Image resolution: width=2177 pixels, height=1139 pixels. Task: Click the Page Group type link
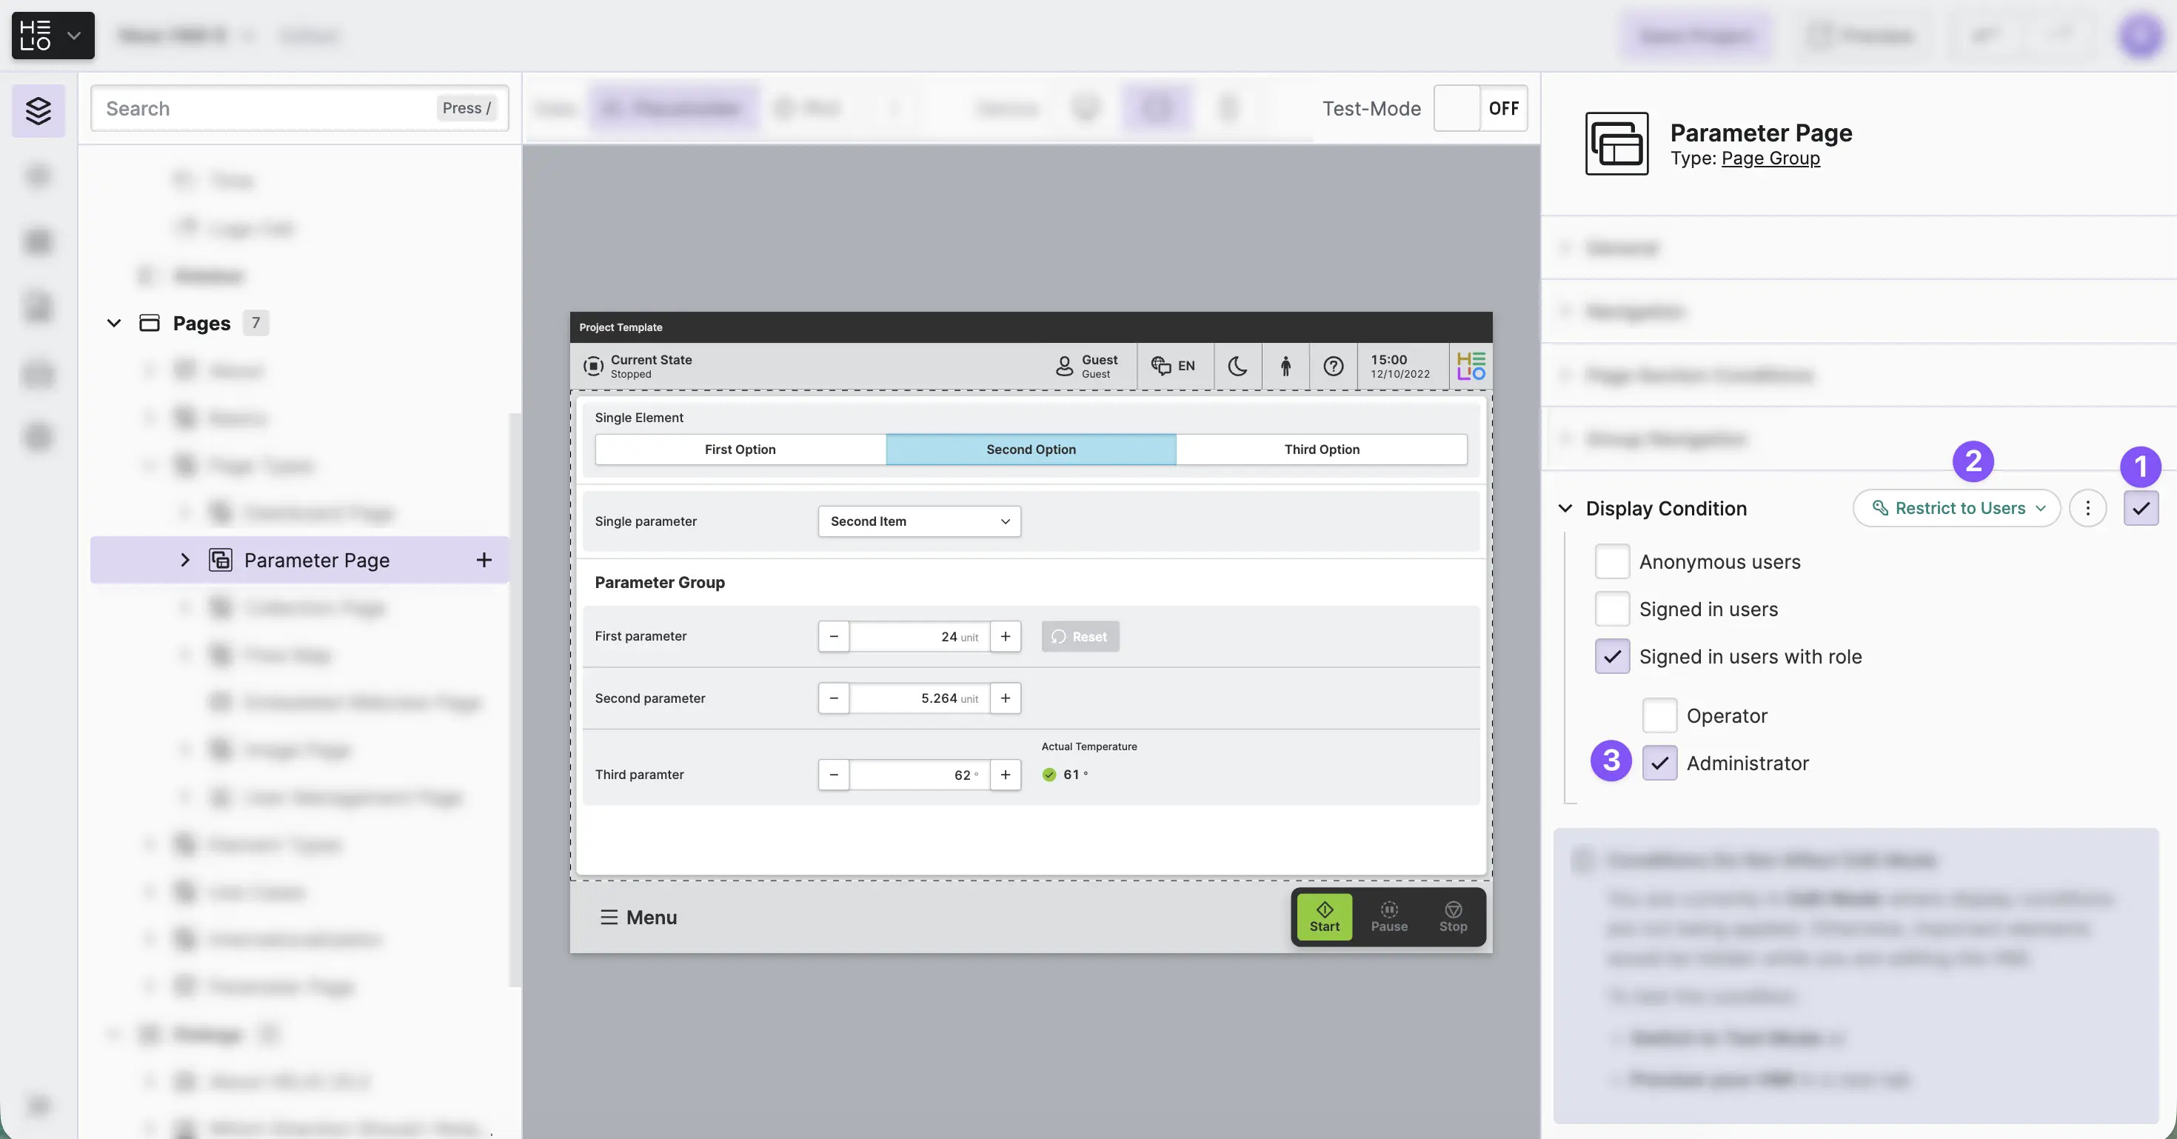pyautogui.click(x=1770, y=158)
